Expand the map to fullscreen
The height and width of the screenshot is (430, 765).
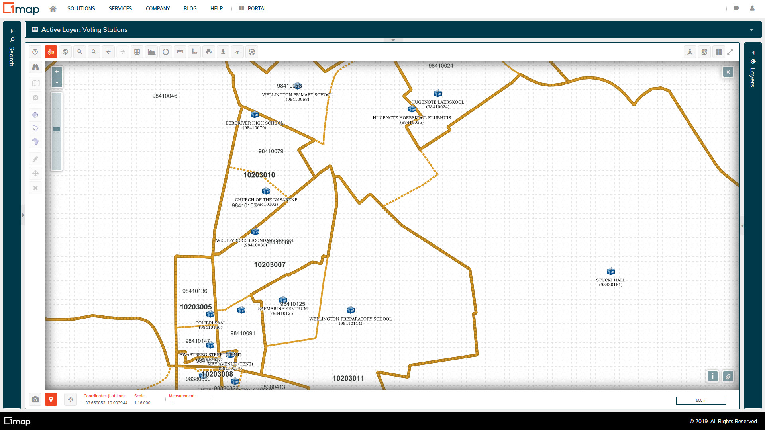coord(730,52)
